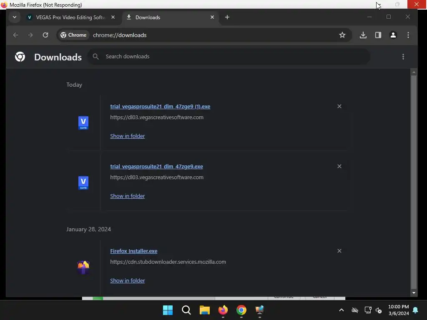Open trial_vegasprosuite21_dlm_47zge9.exe file link
The width and height of the screenshot is (427, 320).
click(x=157, y=167)
